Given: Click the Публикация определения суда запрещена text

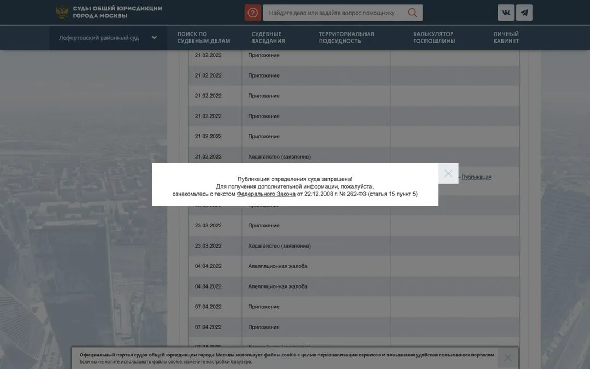Looking at the screenshot, I should point(295,179).
